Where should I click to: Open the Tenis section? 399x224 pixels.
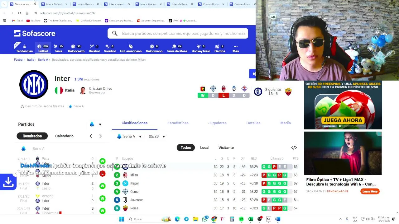coord(58,48)
